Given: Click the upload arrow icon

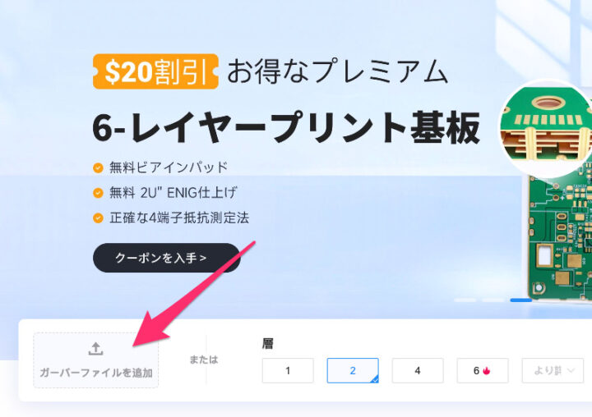Looking at the screenshot, I should tap(95, 349).
